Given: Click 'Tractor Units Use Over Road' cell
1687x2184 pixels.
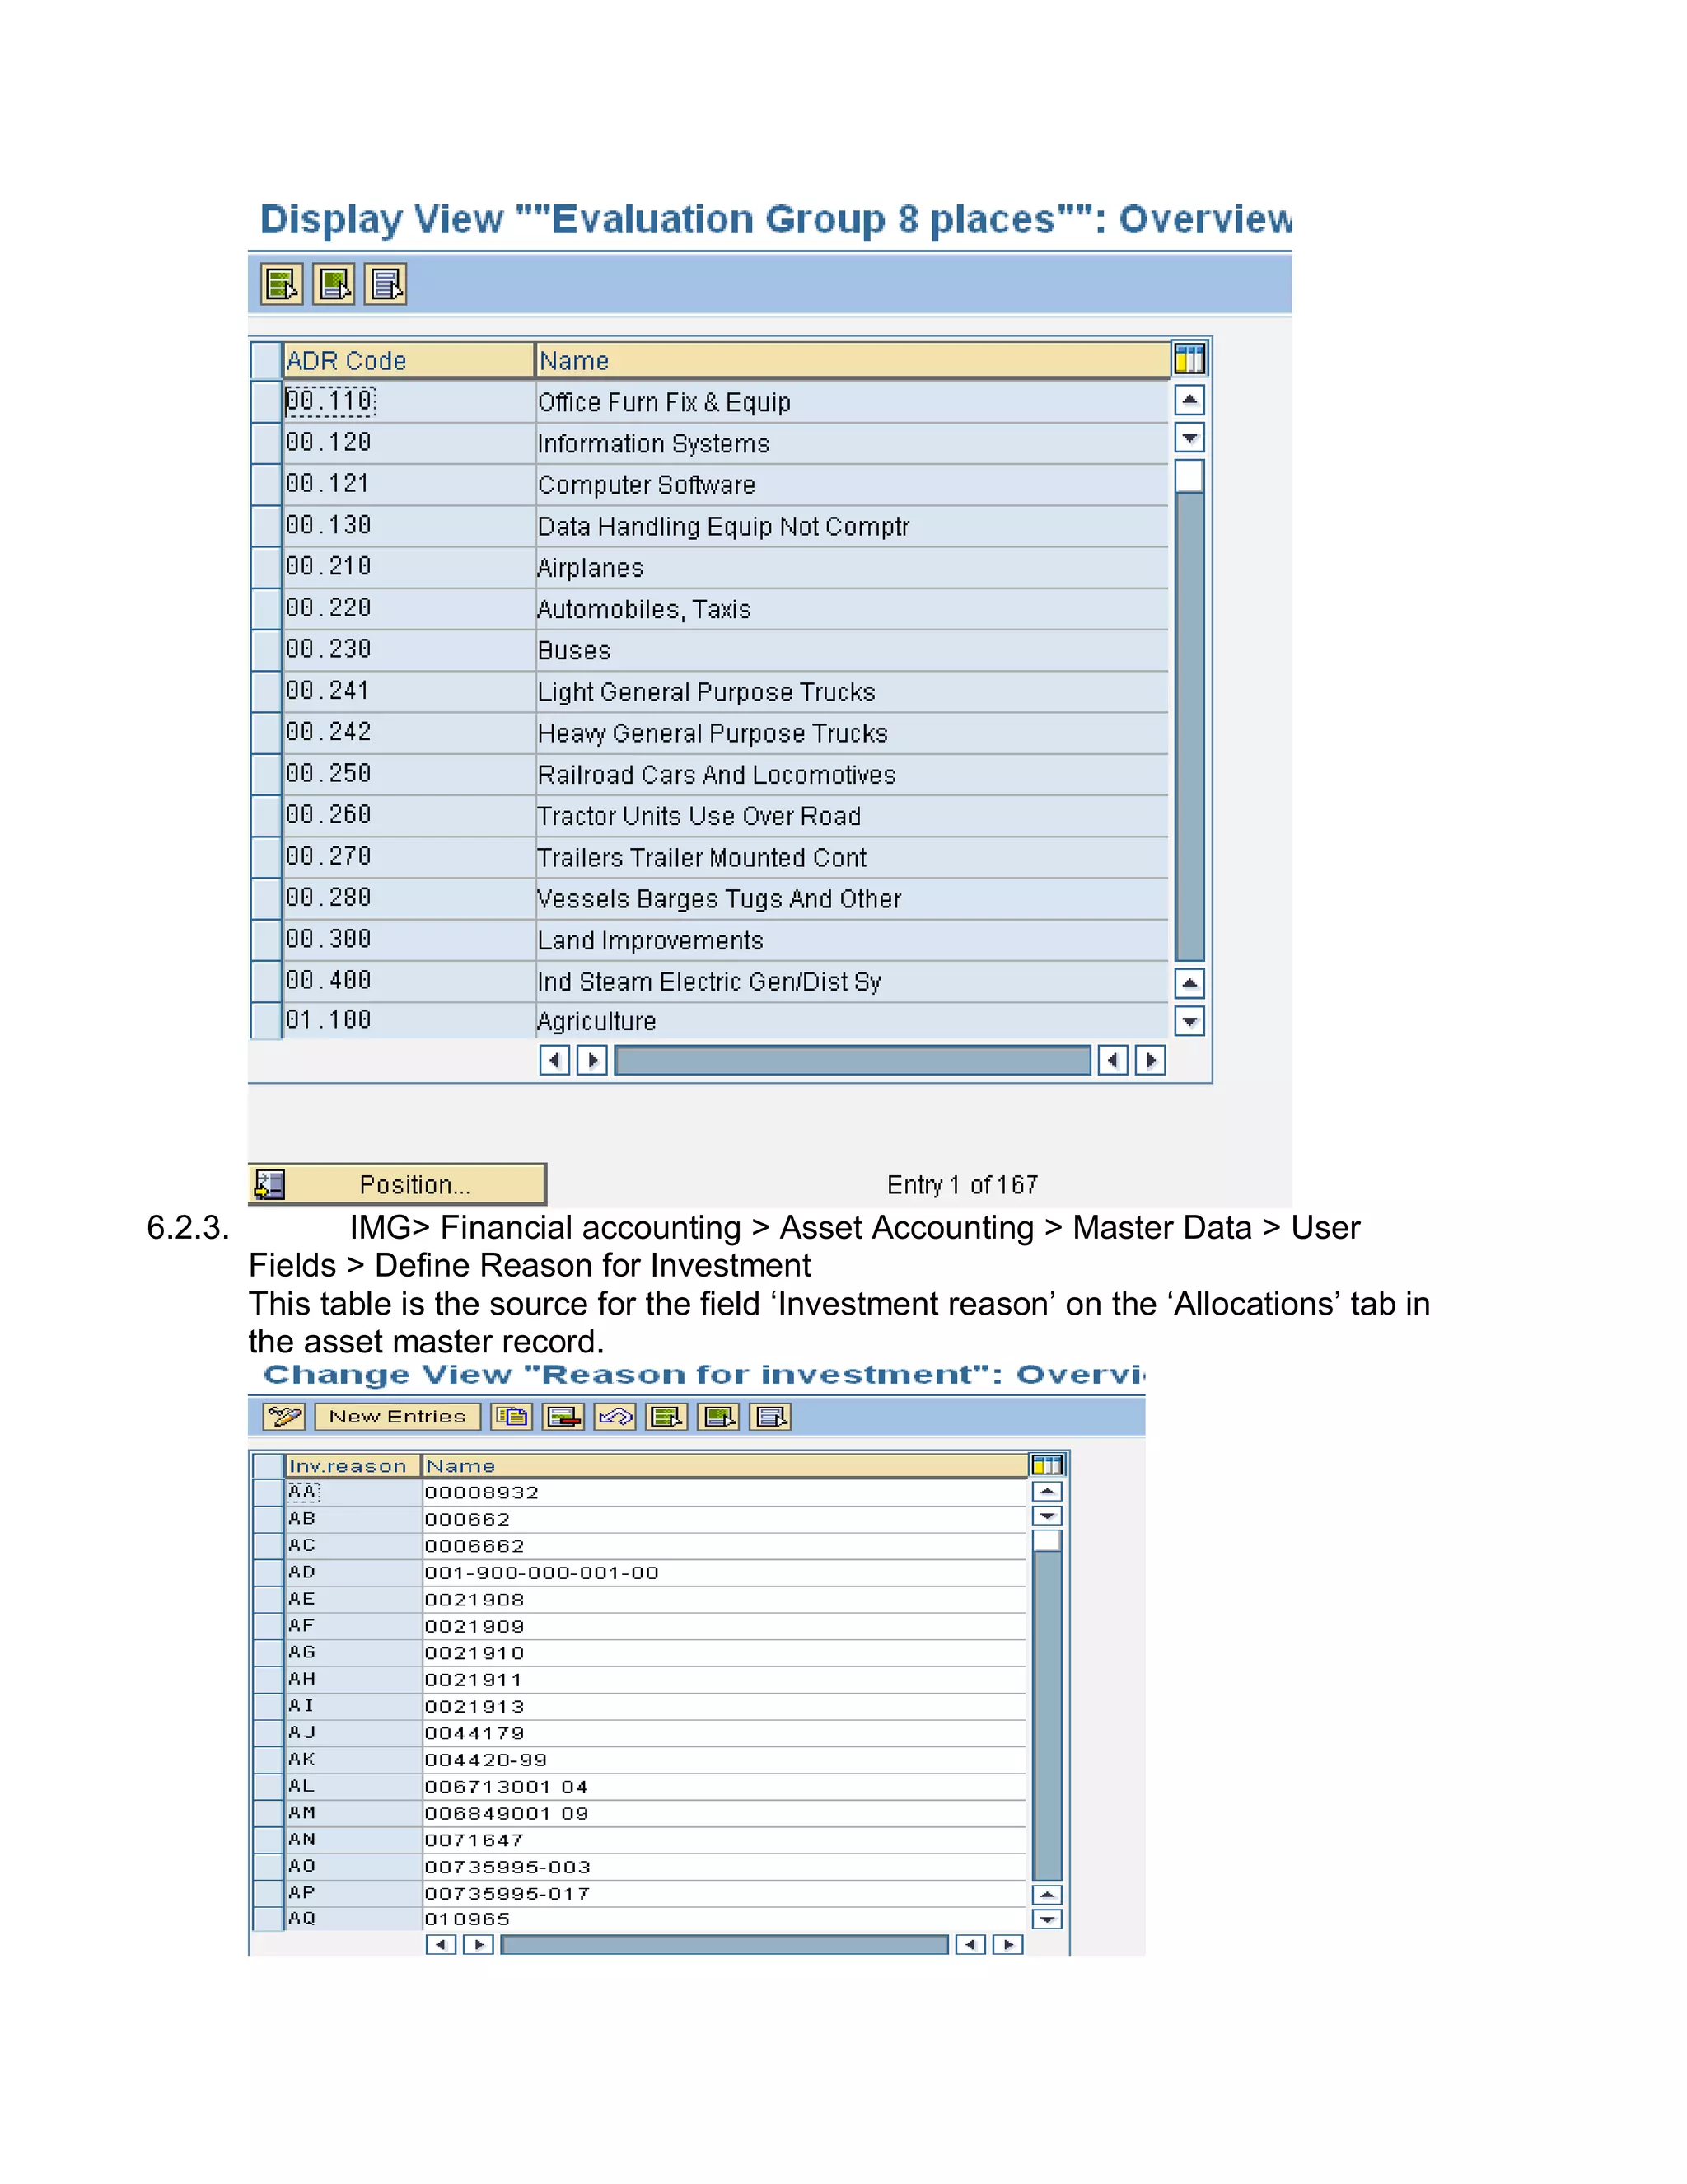Looking at the screenshot, I should [x=853, y=816].
